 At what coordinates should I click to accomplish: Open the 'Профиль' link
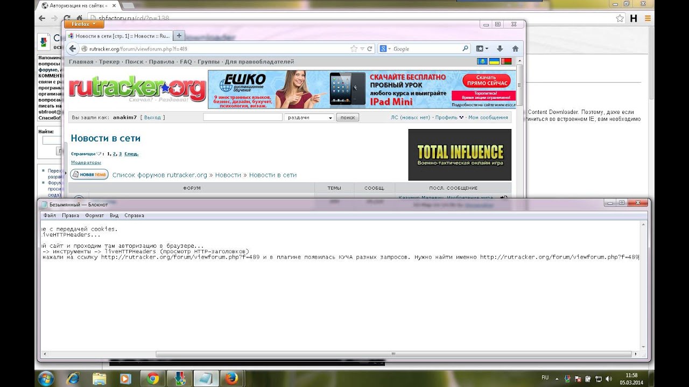446,117
